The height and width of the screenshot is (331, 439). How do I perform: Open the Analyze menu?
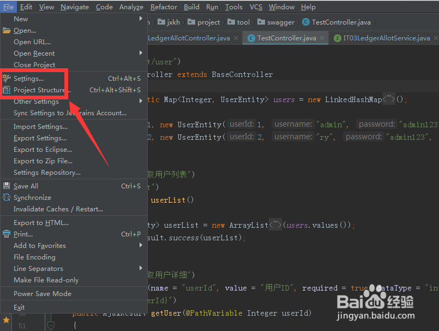(x=131, y=7)
